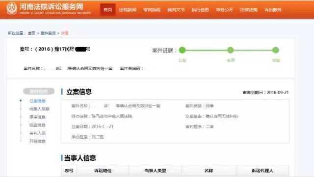This screenshot has height=177, width=314.
Task: Jump to 结案信息 in sidebar
Action: pos(37,125)
